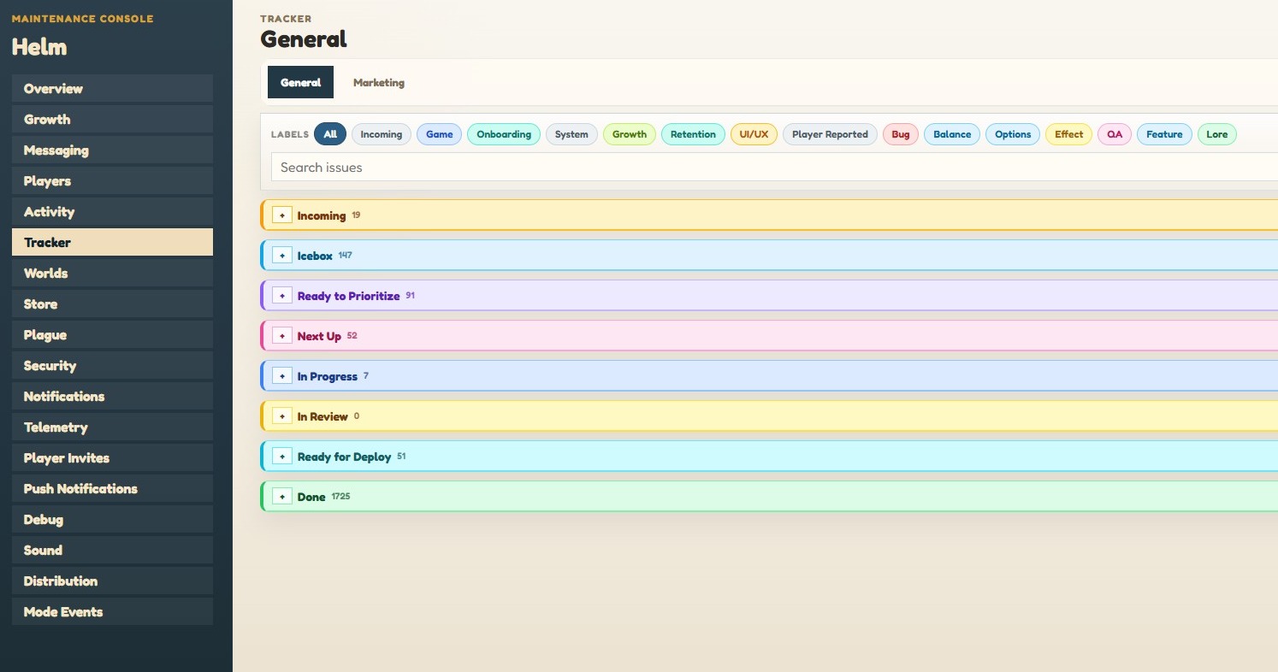Click the In Progress heading text

click(327, 376)
